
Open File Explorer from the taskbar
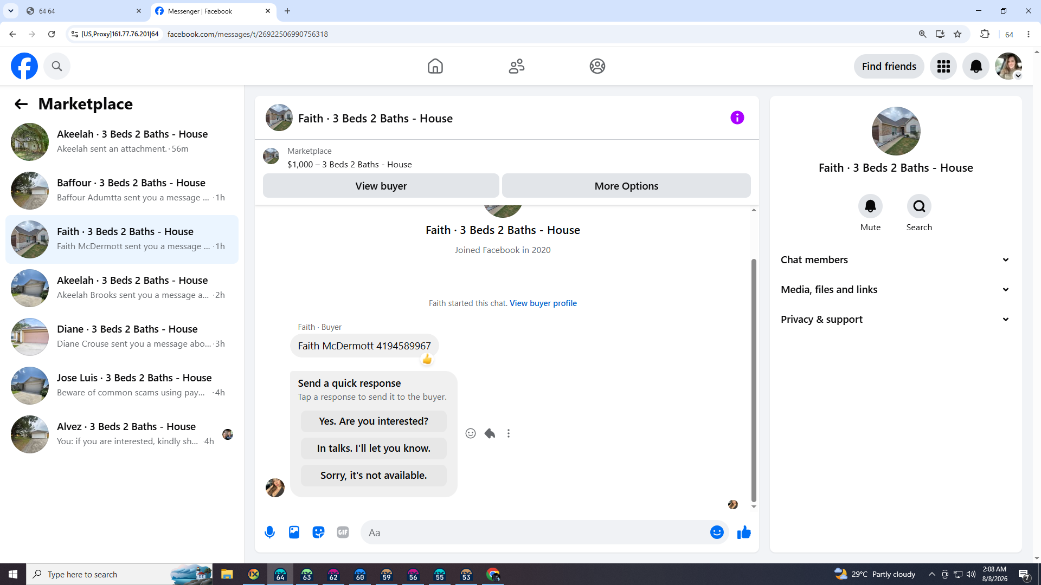[x=227, y=574]
